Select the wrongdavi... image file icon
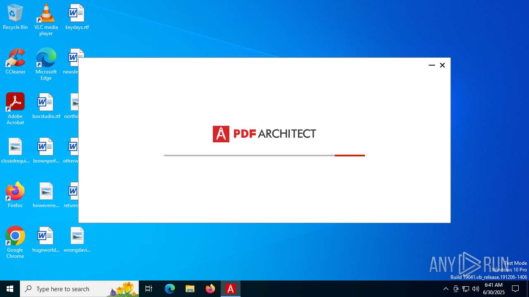The image size is (529, 297). tap(77, 240)
